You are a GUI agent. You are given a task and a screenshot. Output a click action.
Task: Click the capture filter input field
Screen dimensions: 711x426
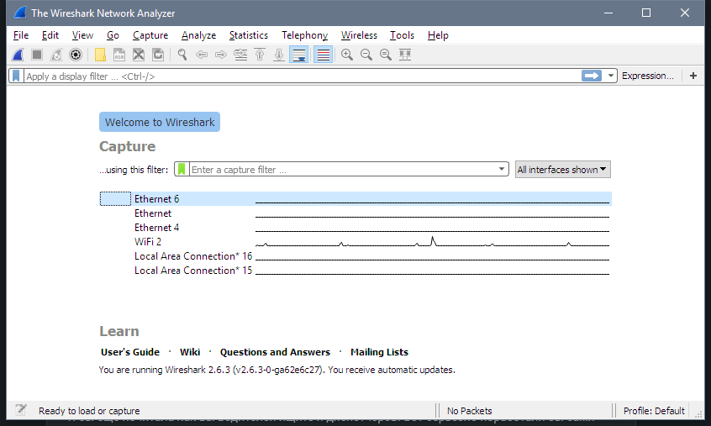[x=343, y=170]
